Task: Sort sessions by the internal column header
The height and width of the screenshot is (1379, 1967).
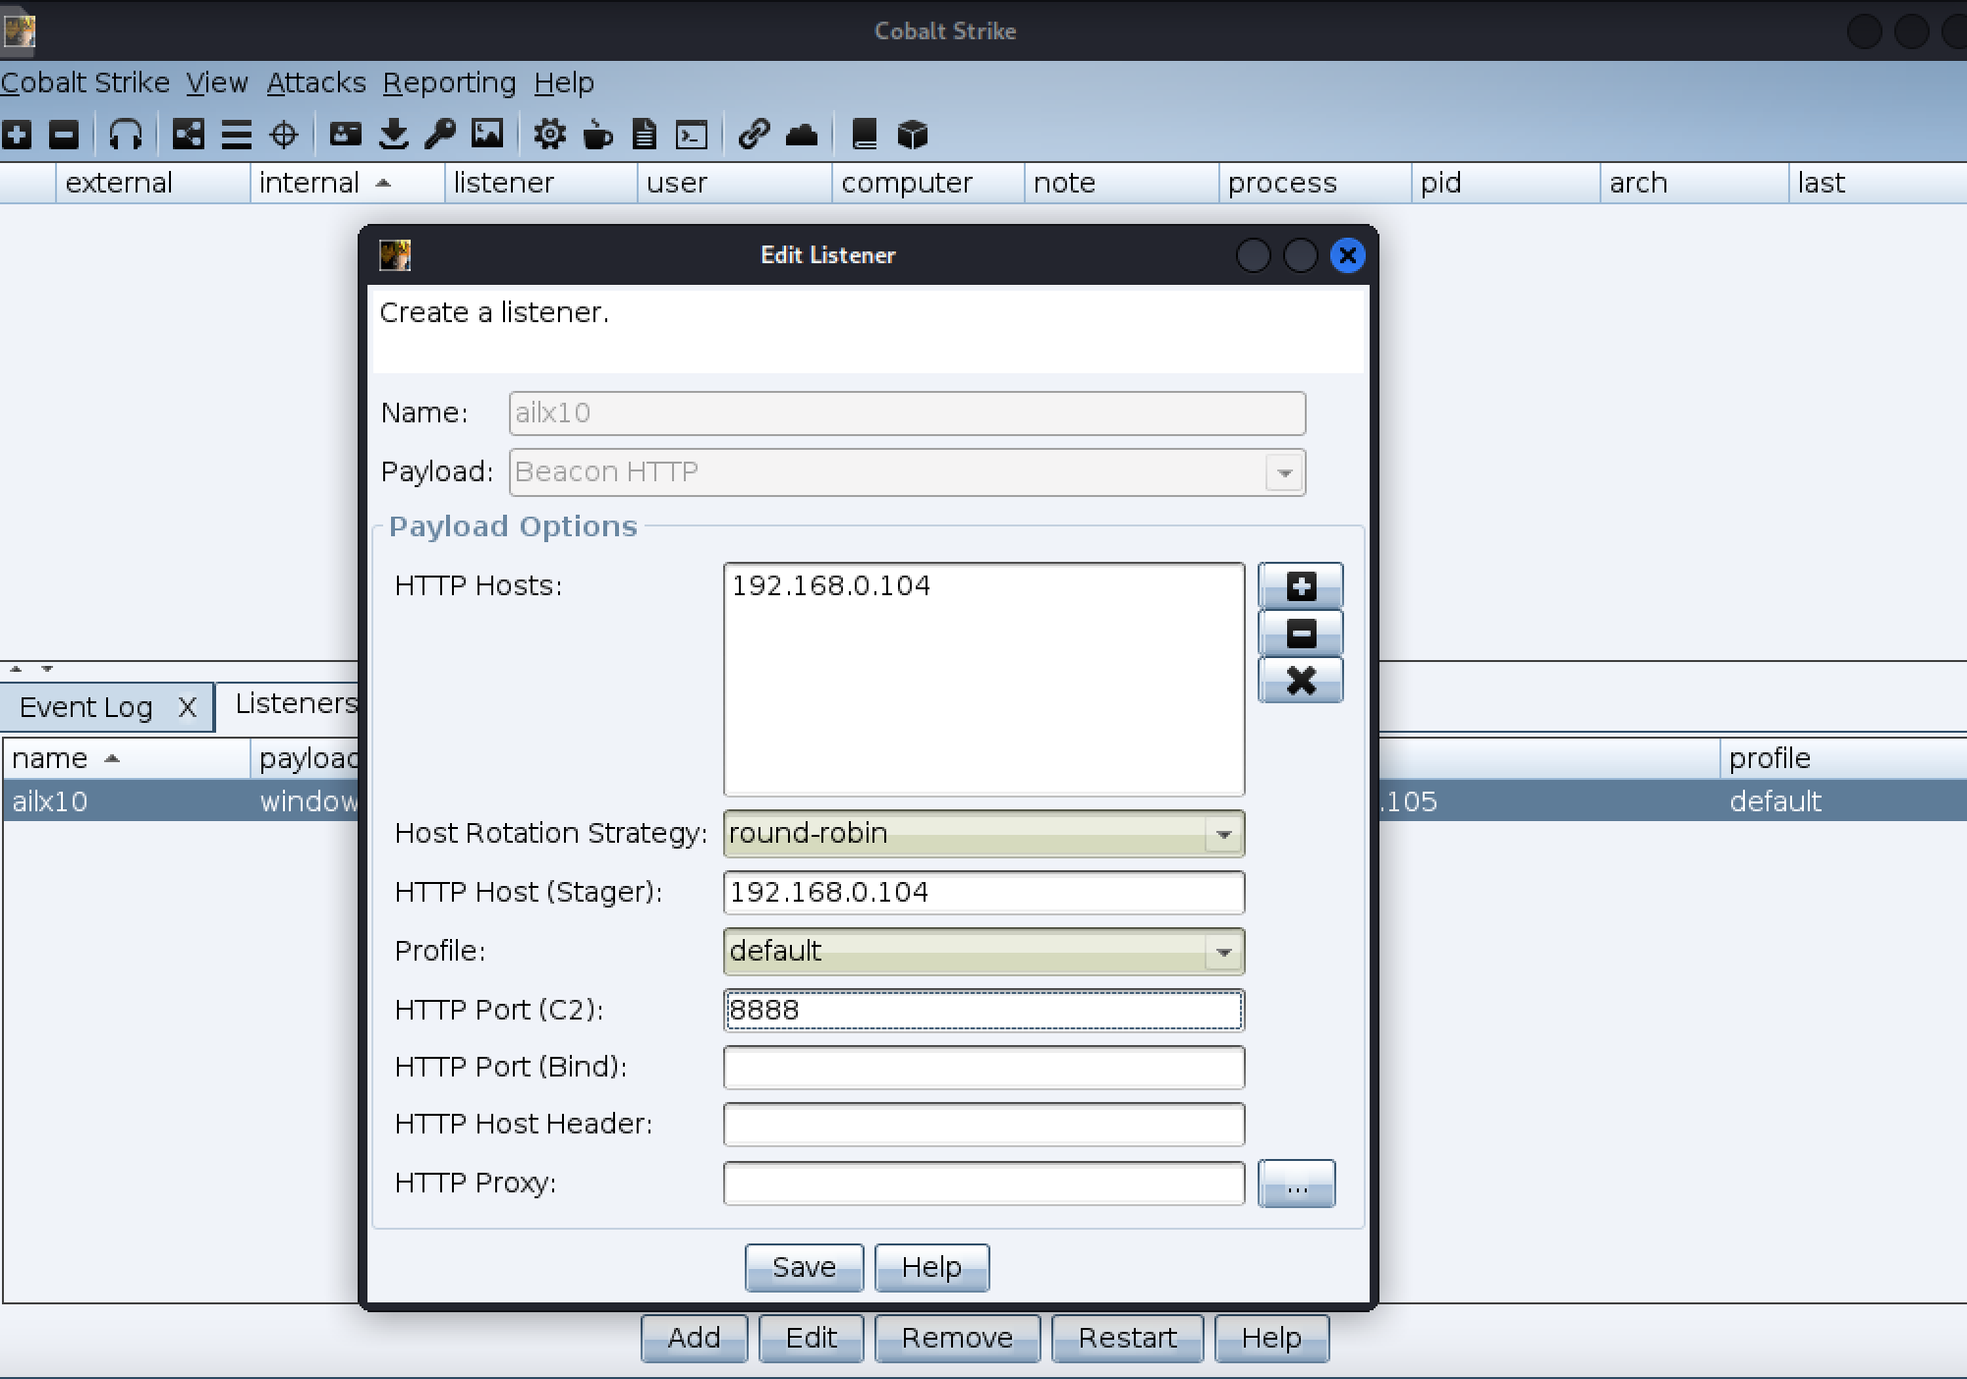Action: (x=309, y=183)
